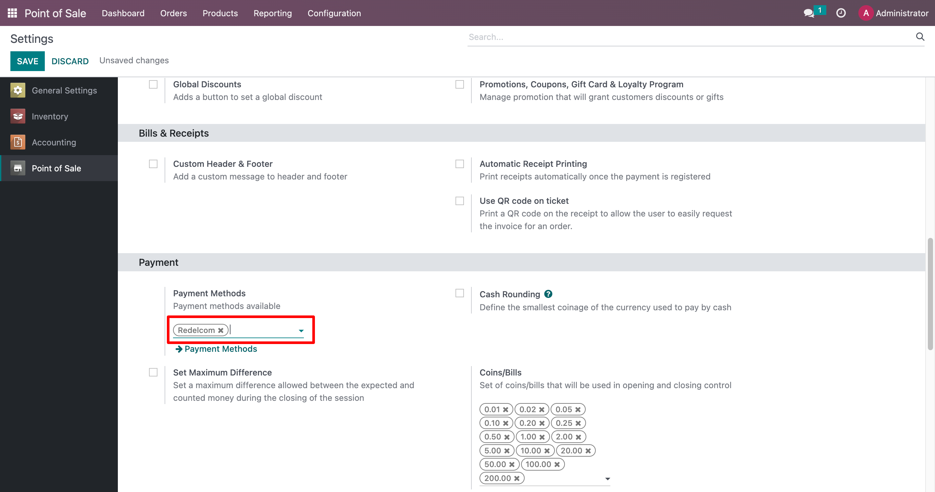Follow the Payment Methods arrow link
Image resolution: width=935 pixels, height=492 pixels.
tap(216, 349)
